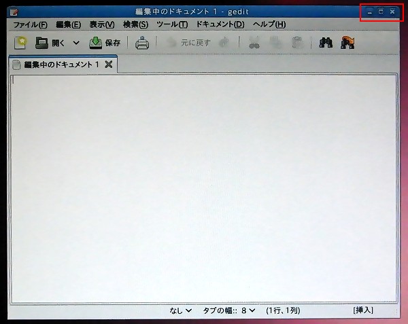Open the ファイル(F) menu

pos(30,24)
